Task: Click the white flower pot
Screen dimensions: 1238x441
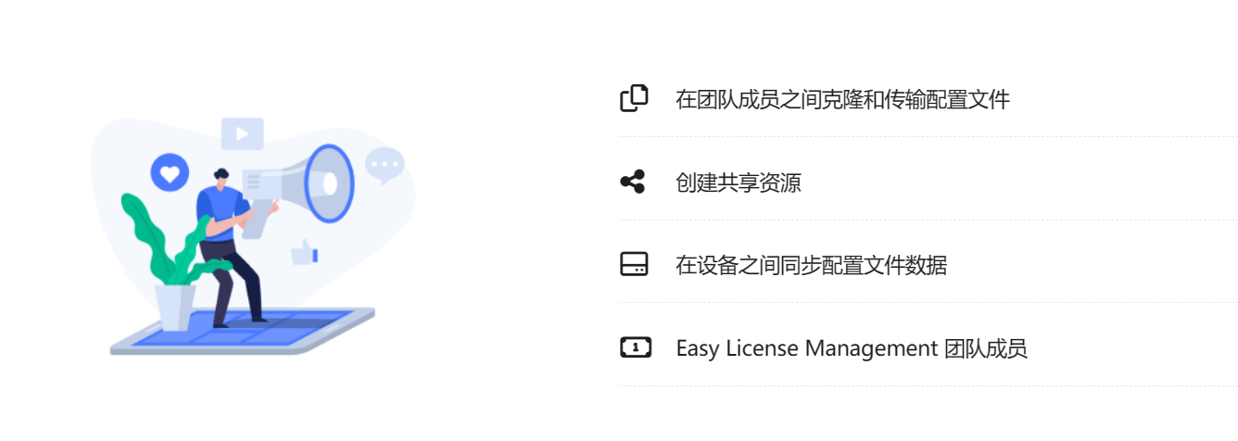Action: coord(174,307)
